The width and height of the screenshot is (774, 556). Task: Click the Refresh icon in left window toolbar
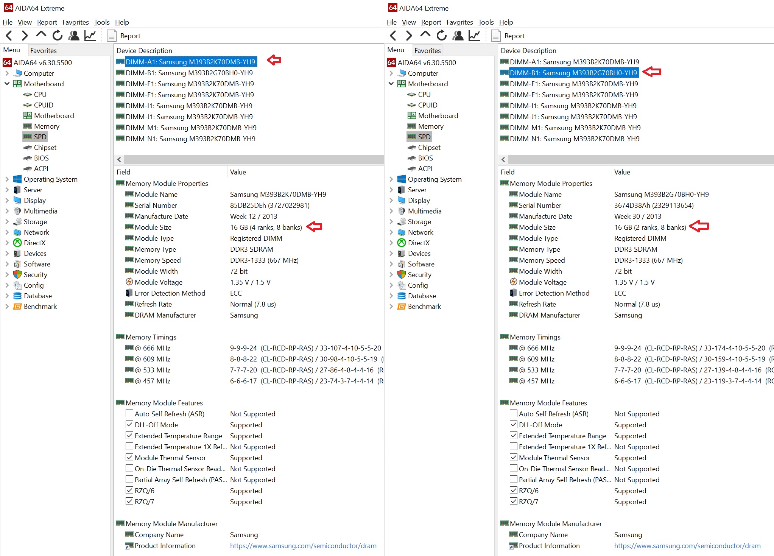58,36
